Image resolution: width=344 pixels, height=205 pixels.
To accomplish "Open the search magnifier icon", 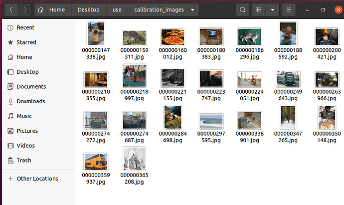I will [242, 10].
